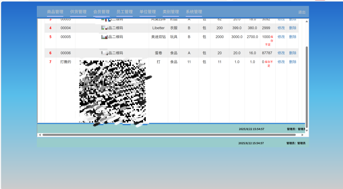The height and width of the screenshot is (189, 343).
Task: Click 删除 for Libetter row
Action: coord(293,28)
